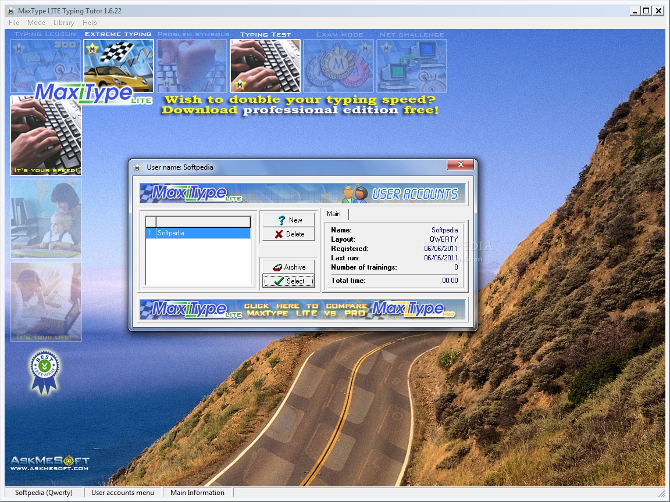Open the Library menu

click(63, 23)
